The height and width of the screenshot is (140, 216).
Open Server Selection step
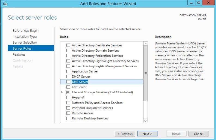click(x=25, y=42)
